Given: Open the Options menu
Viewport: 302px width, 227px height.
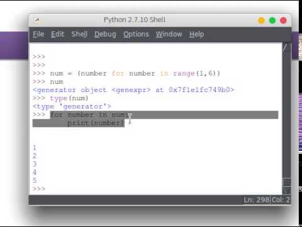Looking at the screenshot, I should 136,34.
